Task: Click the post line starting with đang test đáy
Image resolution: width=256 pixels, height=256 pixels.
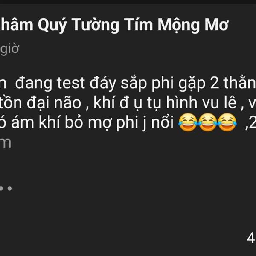Action: [x=128, y=83]
